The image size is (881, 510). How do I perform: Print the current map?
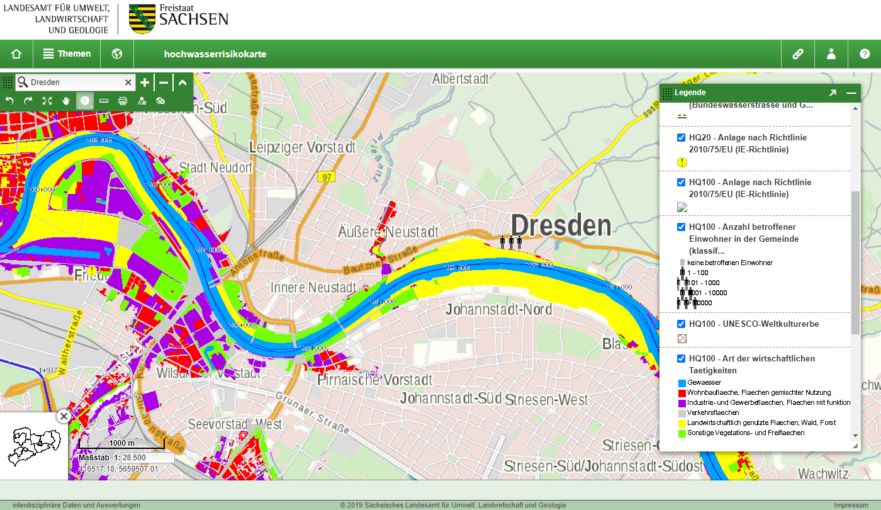(123, 101)
